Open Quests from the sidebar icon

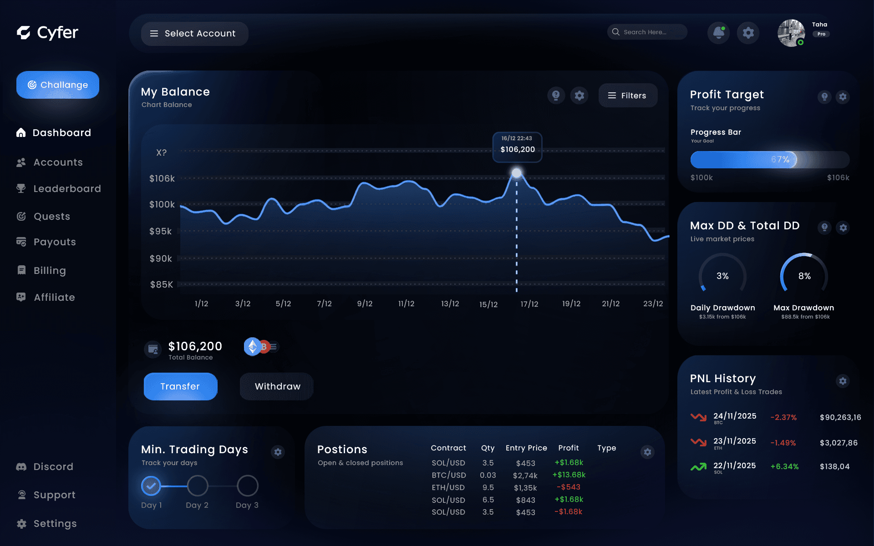coord(21,216)
